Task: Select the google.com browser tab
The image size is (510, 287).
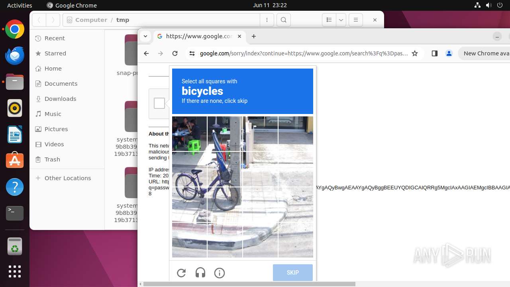Action: [x=199, y=36]
